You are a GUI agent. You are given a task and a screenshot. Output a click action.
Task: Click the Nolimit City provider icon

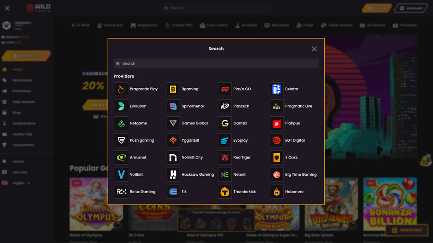coord(173,158)
